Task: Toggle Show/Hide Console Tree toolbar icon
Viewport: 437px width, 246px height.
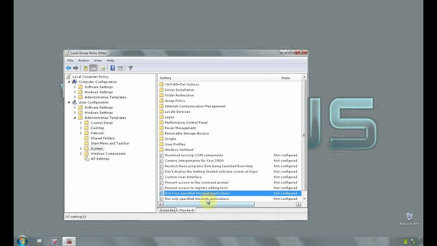Action: tap(93, 68)
